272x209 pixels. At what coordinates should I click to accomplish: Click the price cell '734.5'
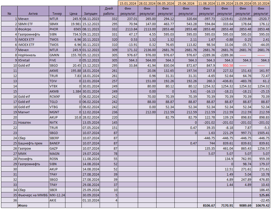tap(73, 34)
